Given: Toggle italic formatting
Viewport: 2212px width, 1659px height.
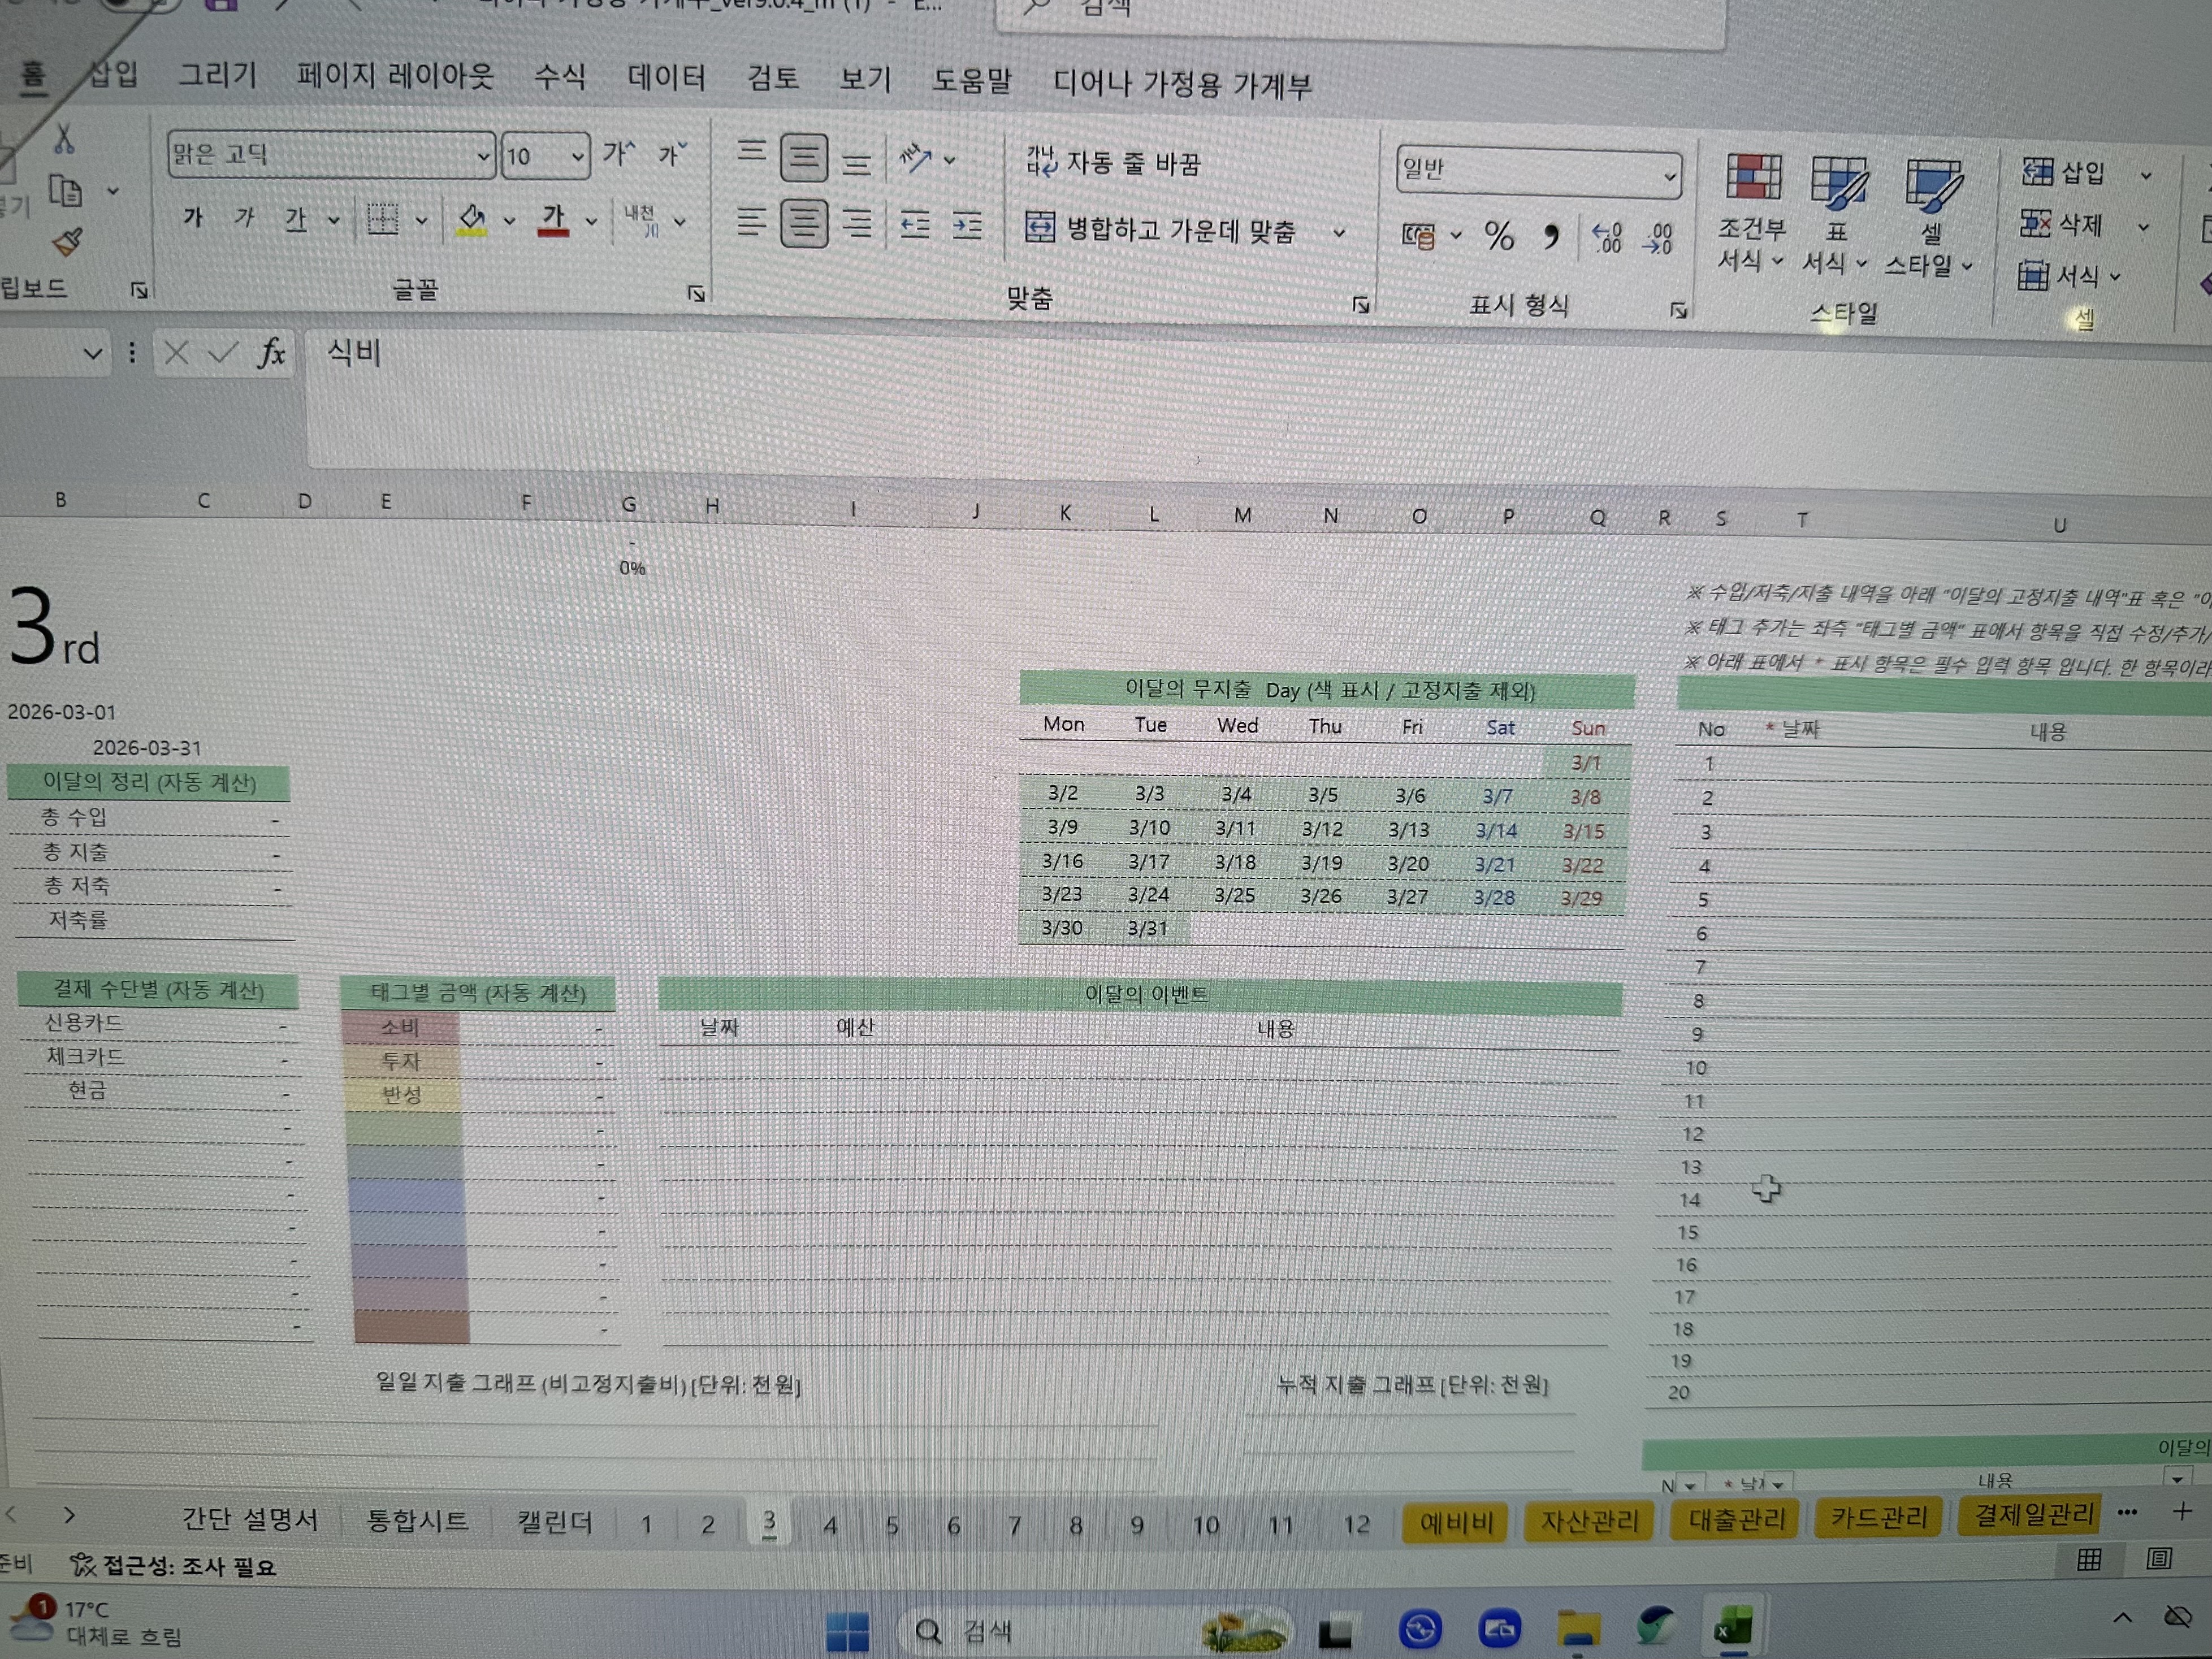Looking at the screenshot, I should click(245, 217).
